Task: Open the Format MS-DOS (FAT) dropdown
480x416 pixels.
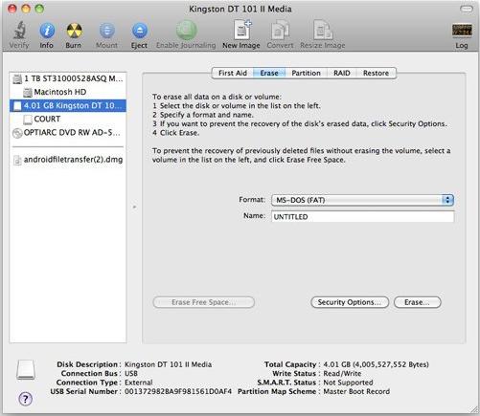Action: pyautogui.click(x=362, y=200)
